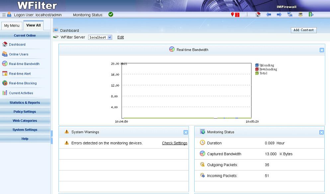Image resolution: width=330 pixels, height=194 pixels.
Task: Click the red Downloading legend swatch
Action: tap(257, 69)
